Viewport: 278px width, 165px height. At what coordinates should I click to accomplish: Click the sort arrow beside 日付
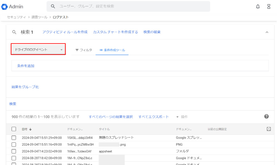coord(30,129)
